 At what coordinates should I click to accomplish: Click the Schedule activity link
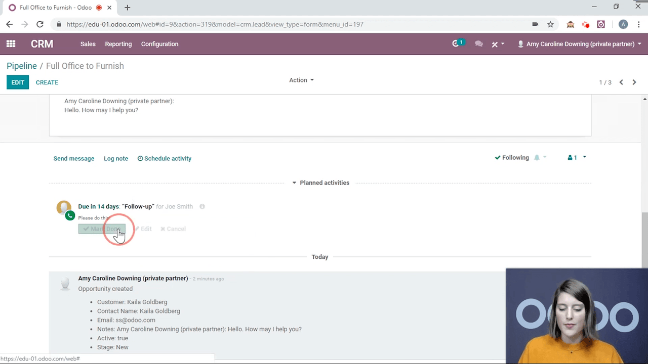165,159
